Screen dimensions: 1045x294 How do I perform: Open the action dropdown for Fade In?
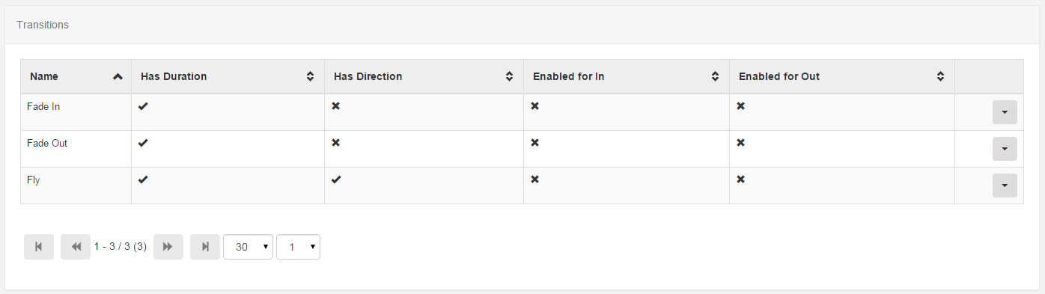[x=1005, y=112]
